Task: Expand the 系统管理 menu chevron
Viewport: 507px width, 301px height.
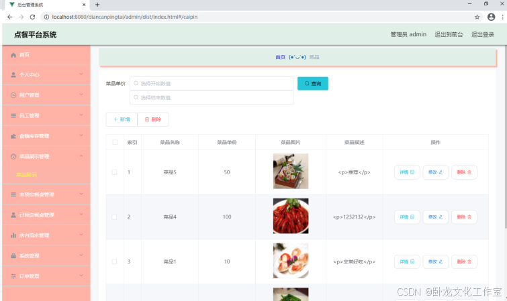Action: coord(81,255)
